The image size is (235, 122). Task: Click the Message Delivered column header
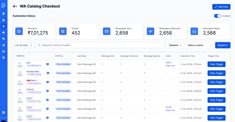coord(129,56)
